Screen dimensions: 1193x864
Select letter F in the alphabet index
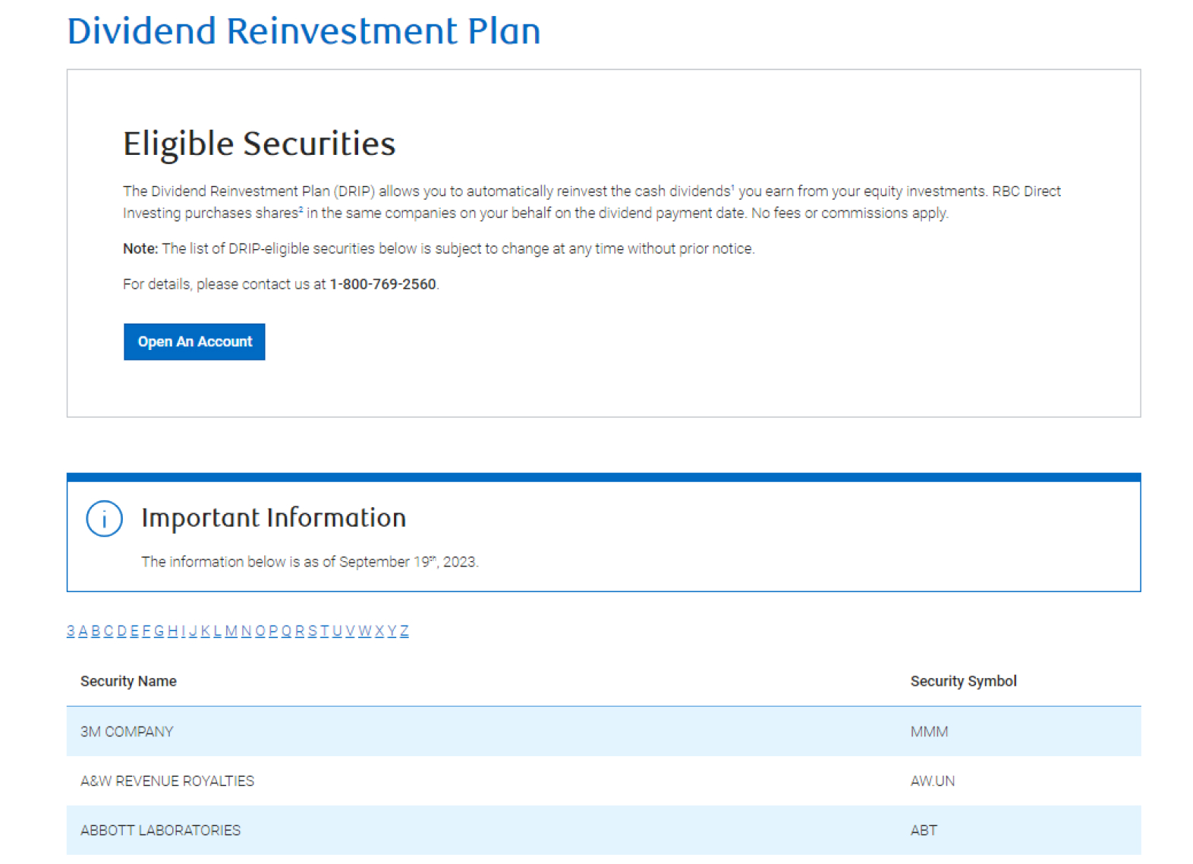[146, 631]
